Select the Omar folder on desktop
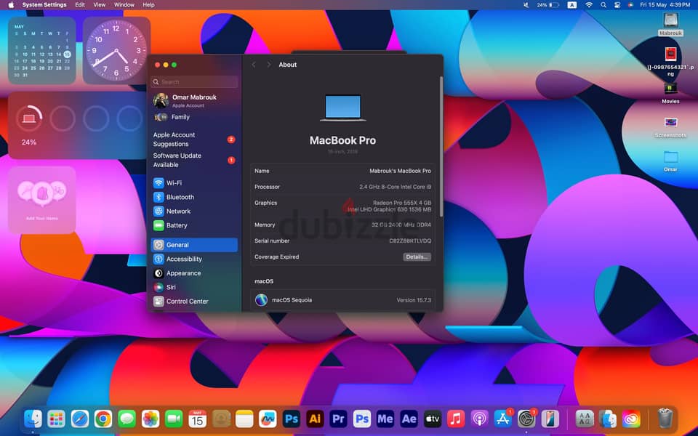This screenshot has width=698, height=436. (670, 161)
